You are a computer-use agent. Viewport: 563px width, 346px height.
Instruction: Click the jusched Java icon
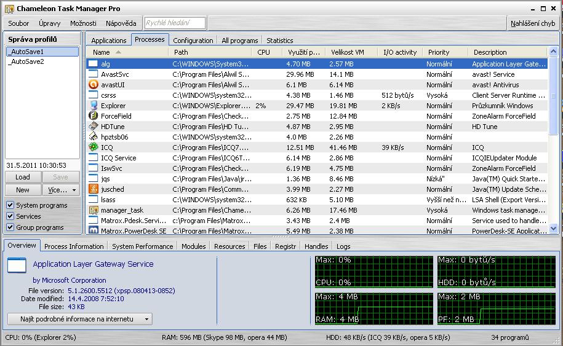click(94, 189)
